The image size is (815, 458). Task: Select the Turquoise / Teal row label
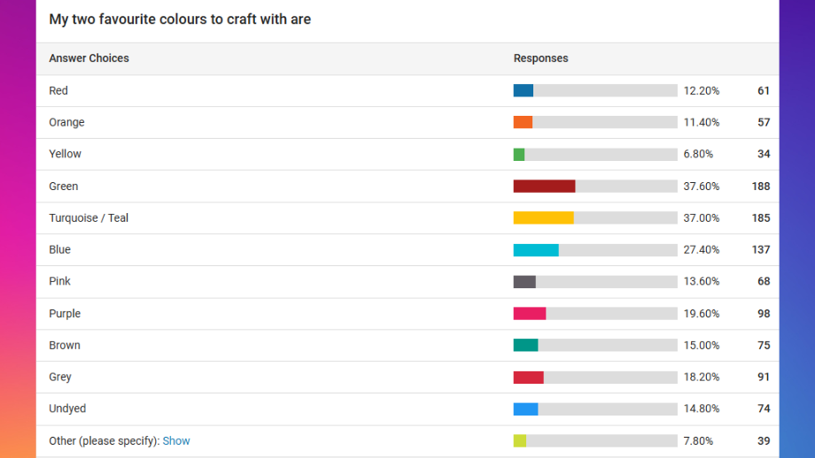pos(89,218)
